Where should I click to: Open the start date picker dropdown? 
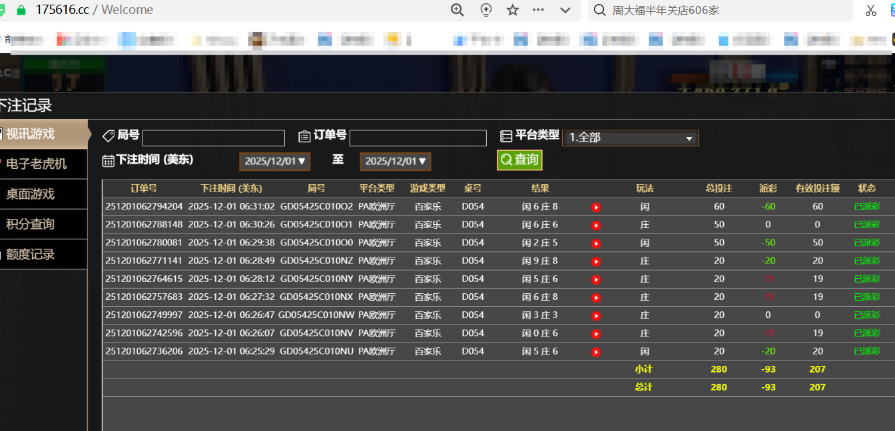(274, 161)
